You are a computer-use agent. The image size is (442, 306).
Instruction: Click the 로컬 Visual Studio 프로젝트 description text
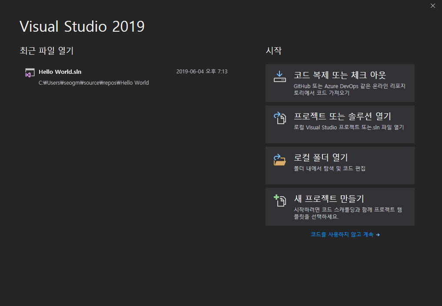[x=349, y=127]
